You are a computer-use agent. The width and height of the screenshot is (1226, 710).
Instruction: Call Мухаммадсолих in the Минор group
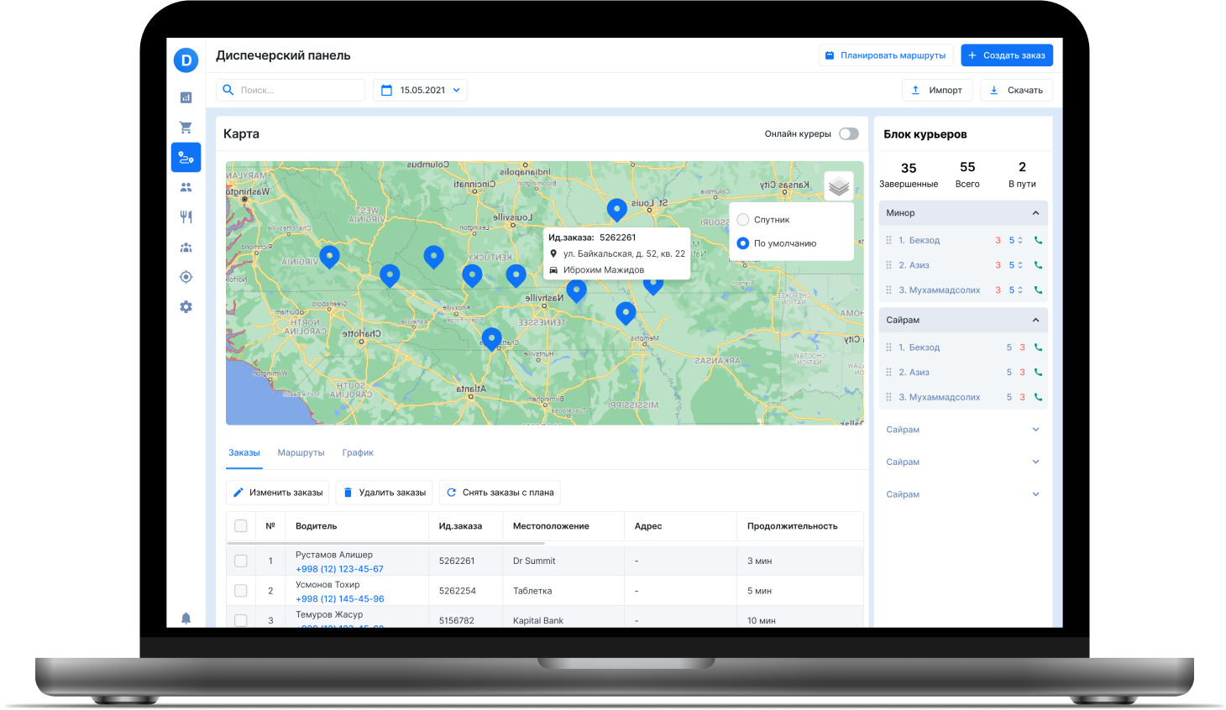click(x=1038, y=290)
